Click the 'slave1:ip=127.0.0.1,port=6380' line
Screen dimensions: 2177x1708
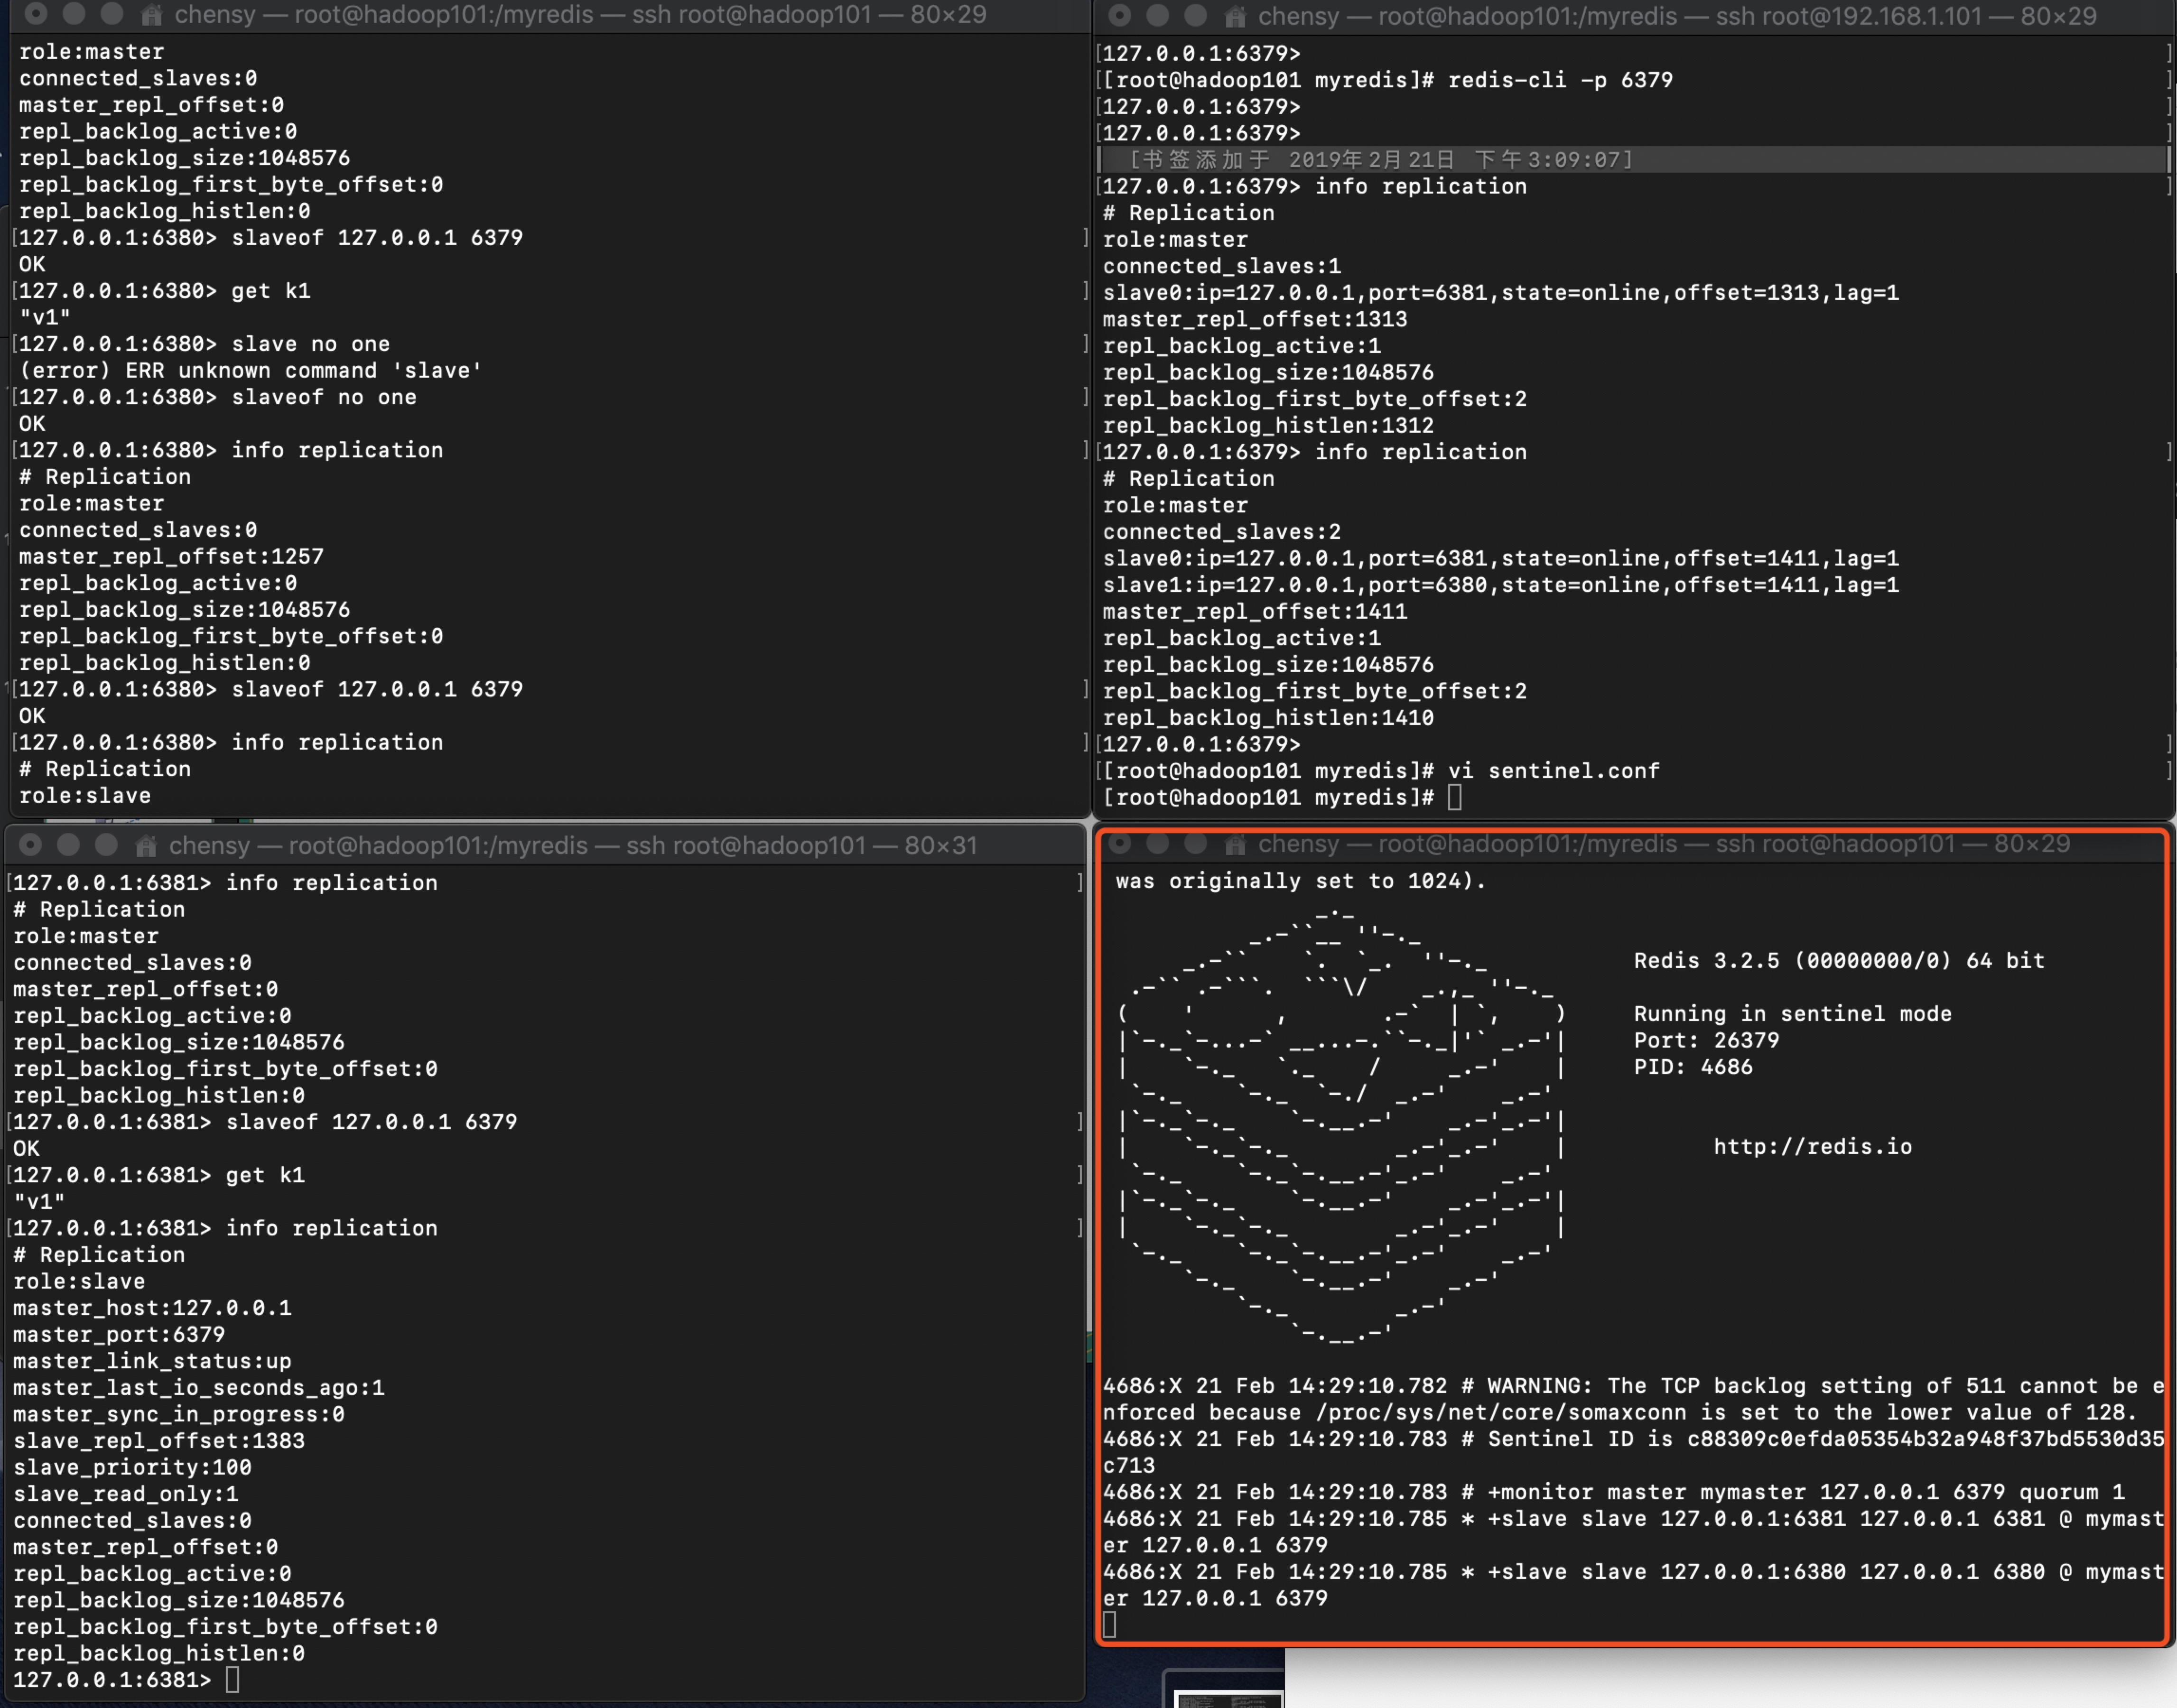pos(1500,585)
